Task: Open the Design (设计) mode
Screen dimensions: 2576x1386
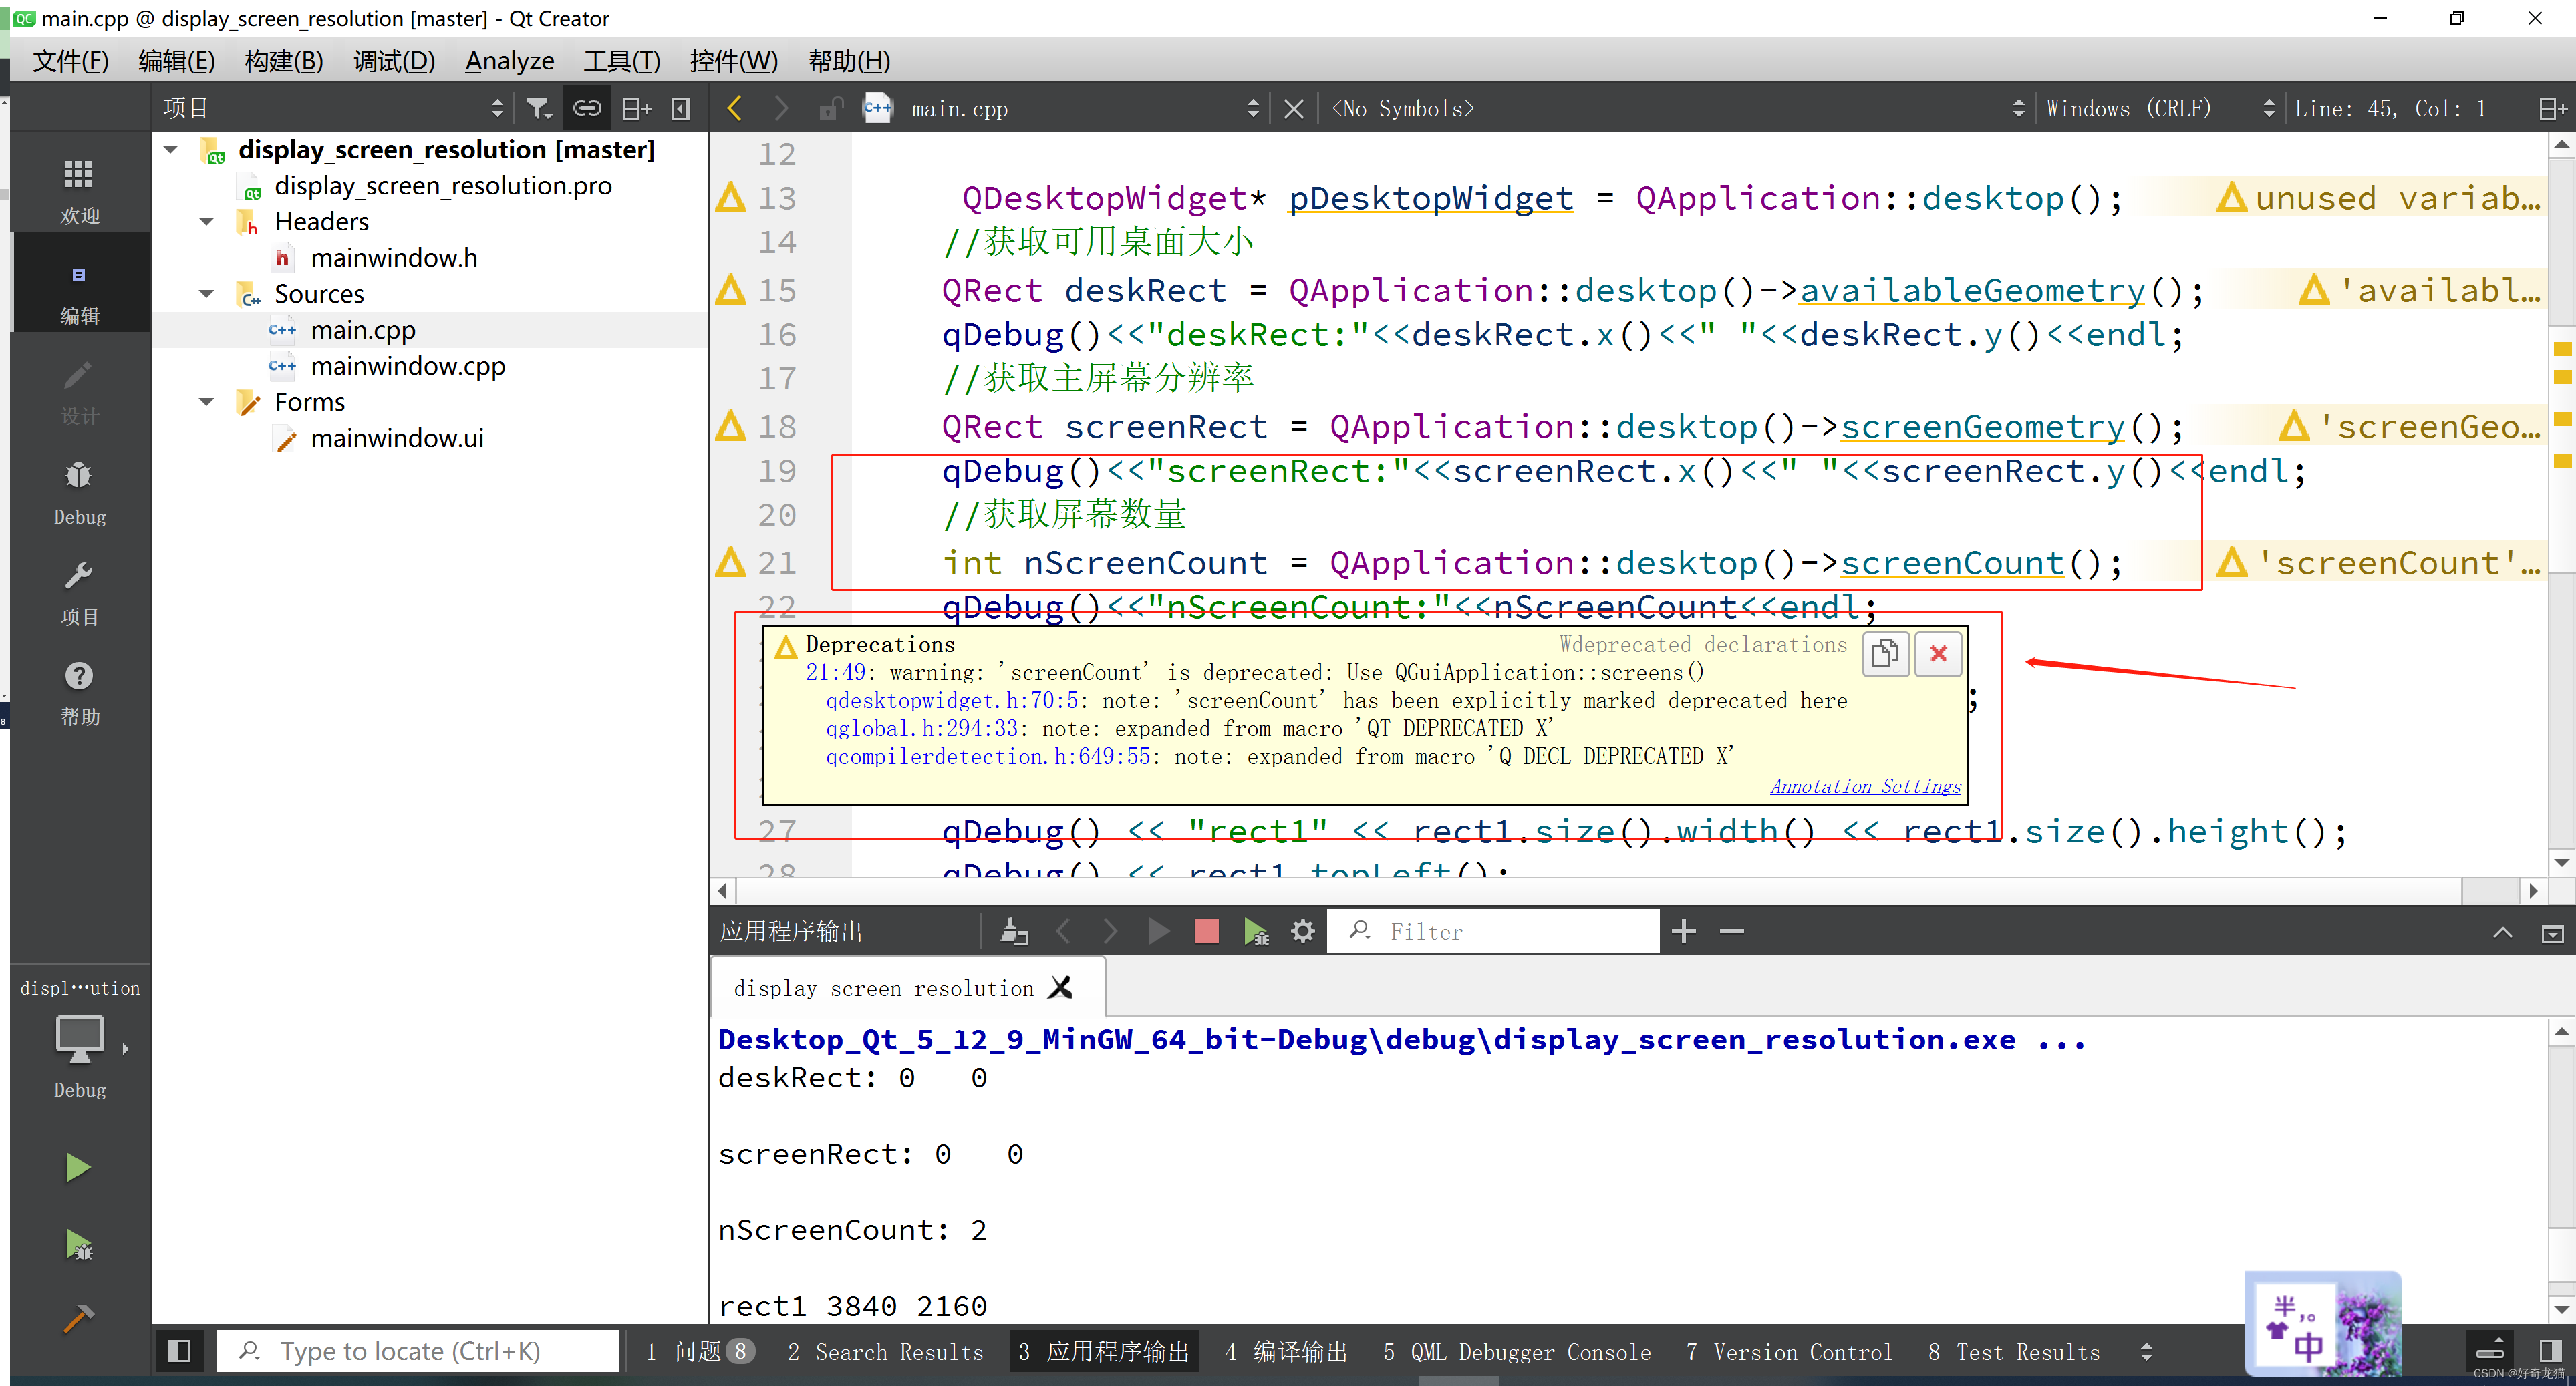Action: point(79,391)
